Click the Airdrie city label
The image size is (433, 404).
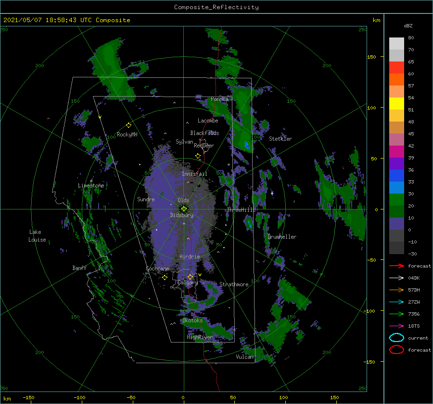(190, 257)
